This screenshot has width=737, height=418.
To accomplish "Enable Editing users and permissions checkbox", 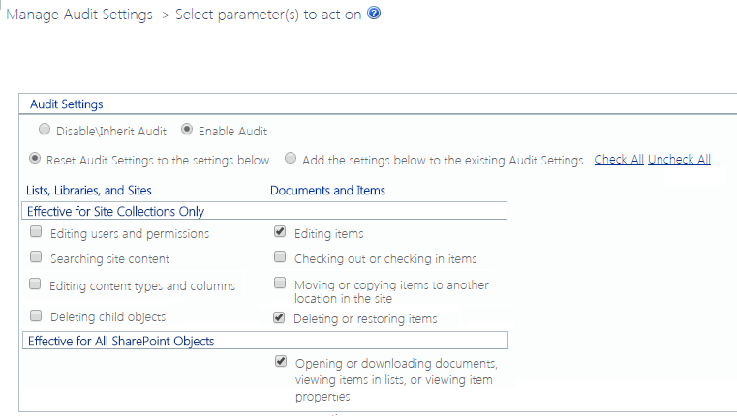I will tap(36, 232).
